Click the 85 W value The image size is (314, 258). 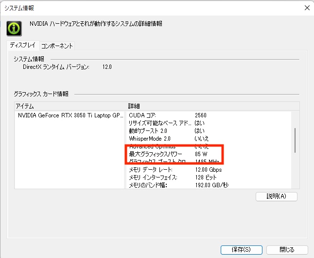point(201,154)
